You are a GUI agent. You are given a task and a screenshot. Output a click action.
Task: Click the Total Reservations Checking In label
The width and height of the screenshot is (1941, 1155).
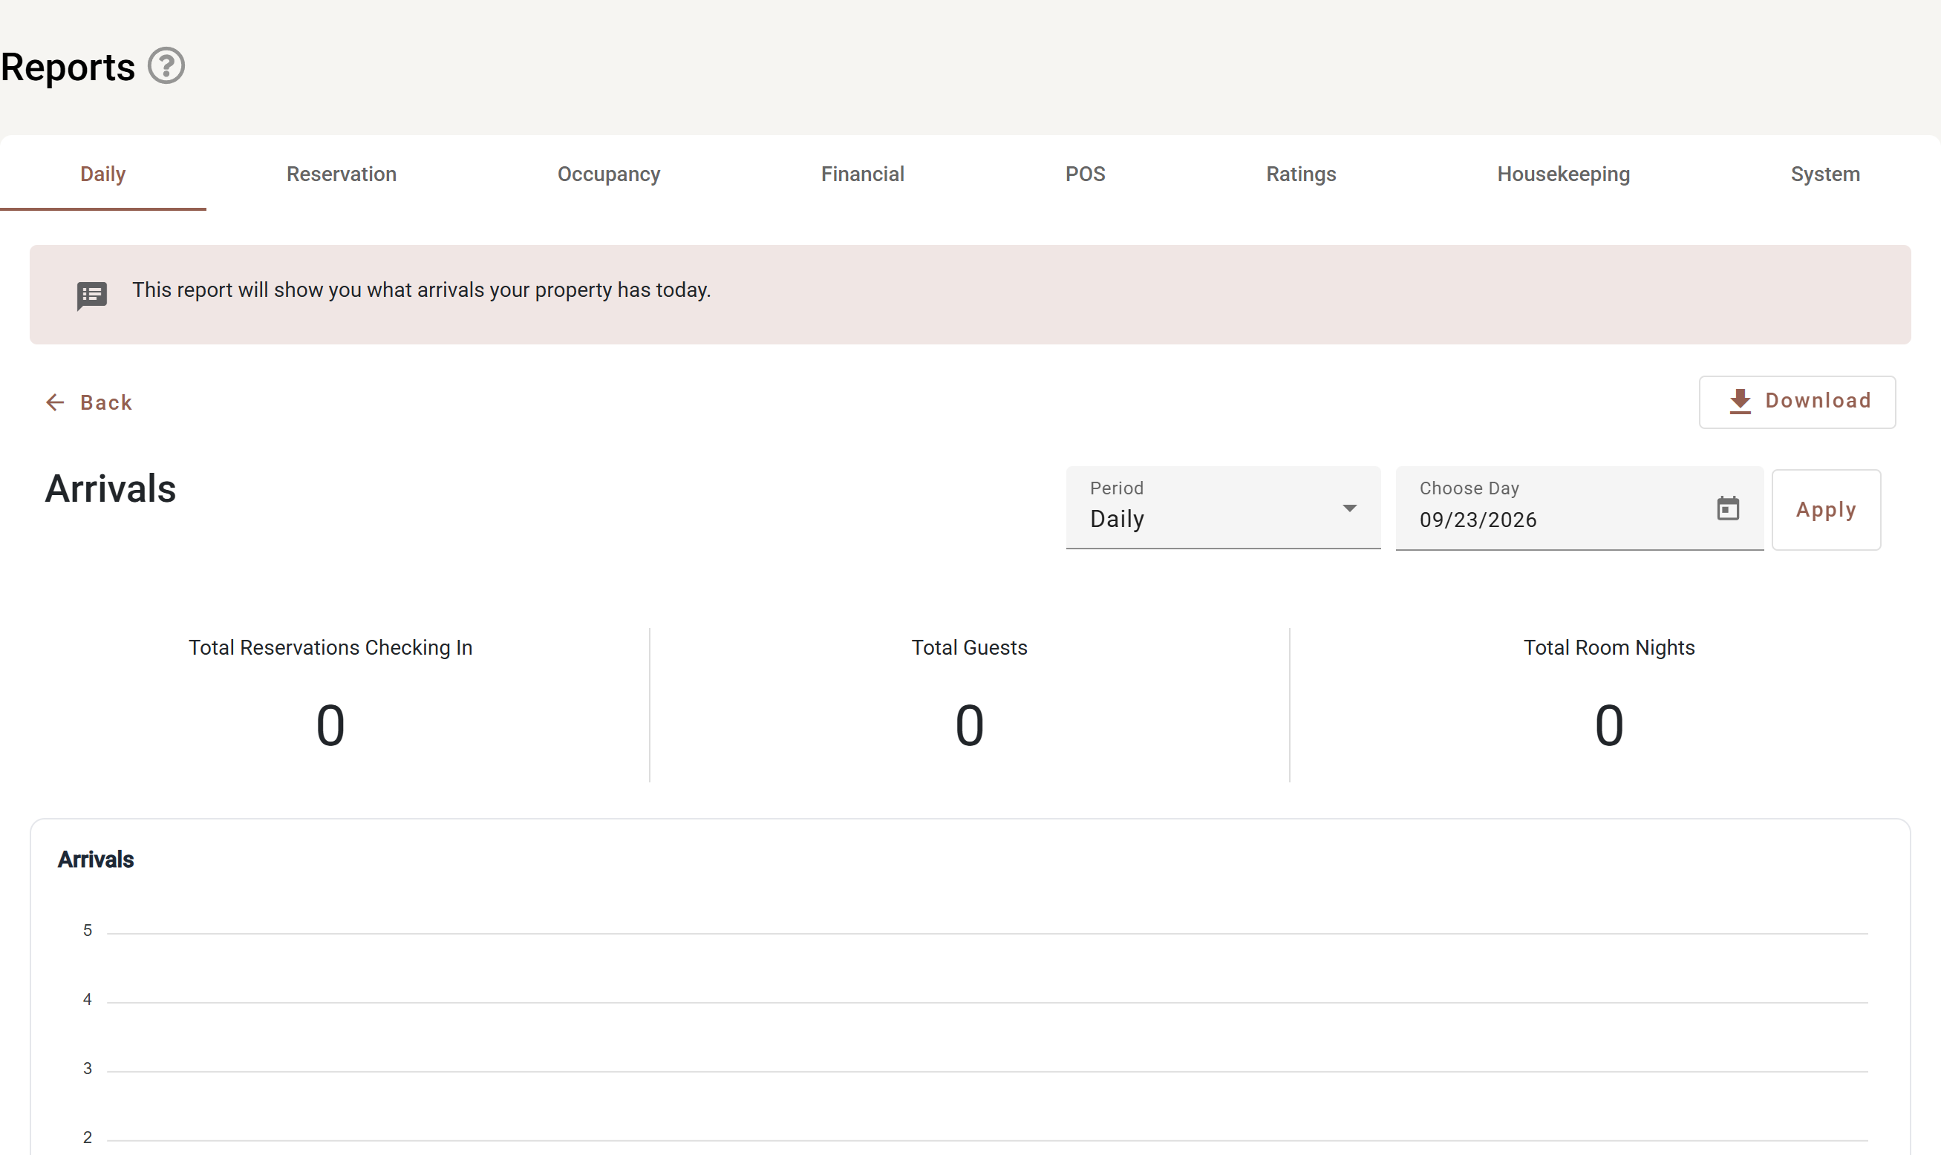click(x=330, y=647)
